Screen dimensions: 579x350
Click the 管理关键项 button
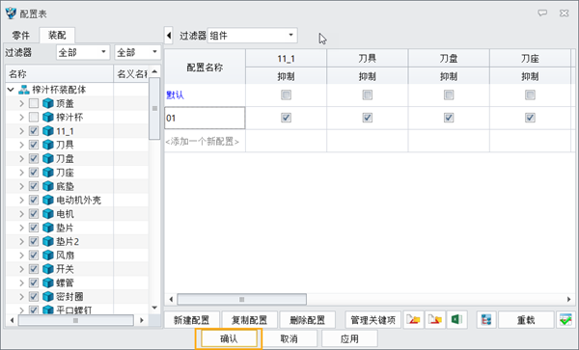372,320
